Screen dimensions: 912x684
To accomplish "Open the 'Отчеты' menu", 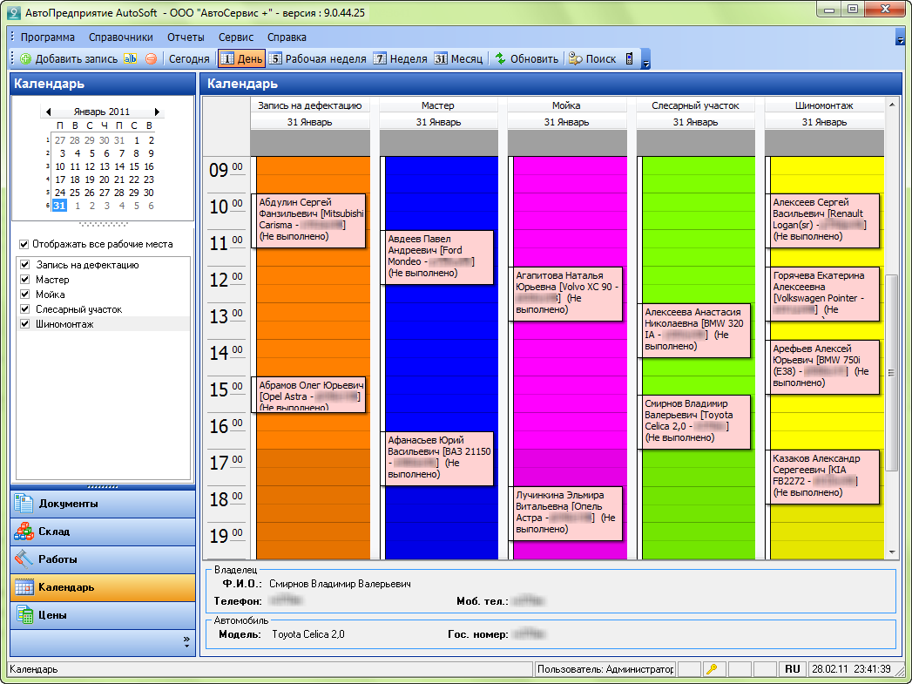I will coord(186,37).
